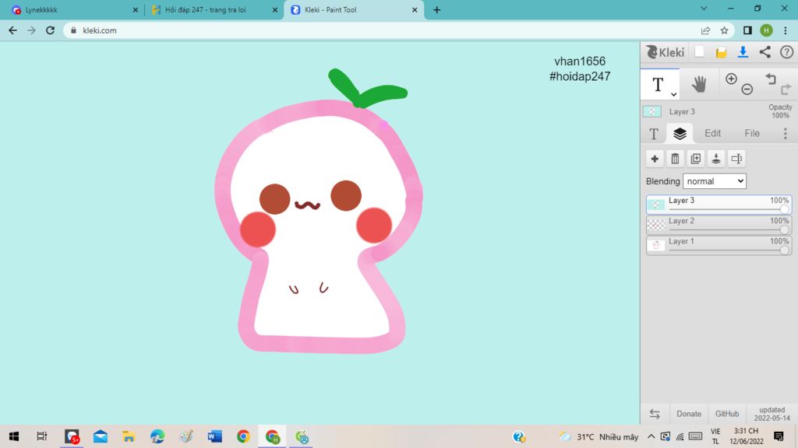The height and width of the screenshot is (448, 798).
Task: Open the Mail app from the taskbar
Action: pos(101,436)
